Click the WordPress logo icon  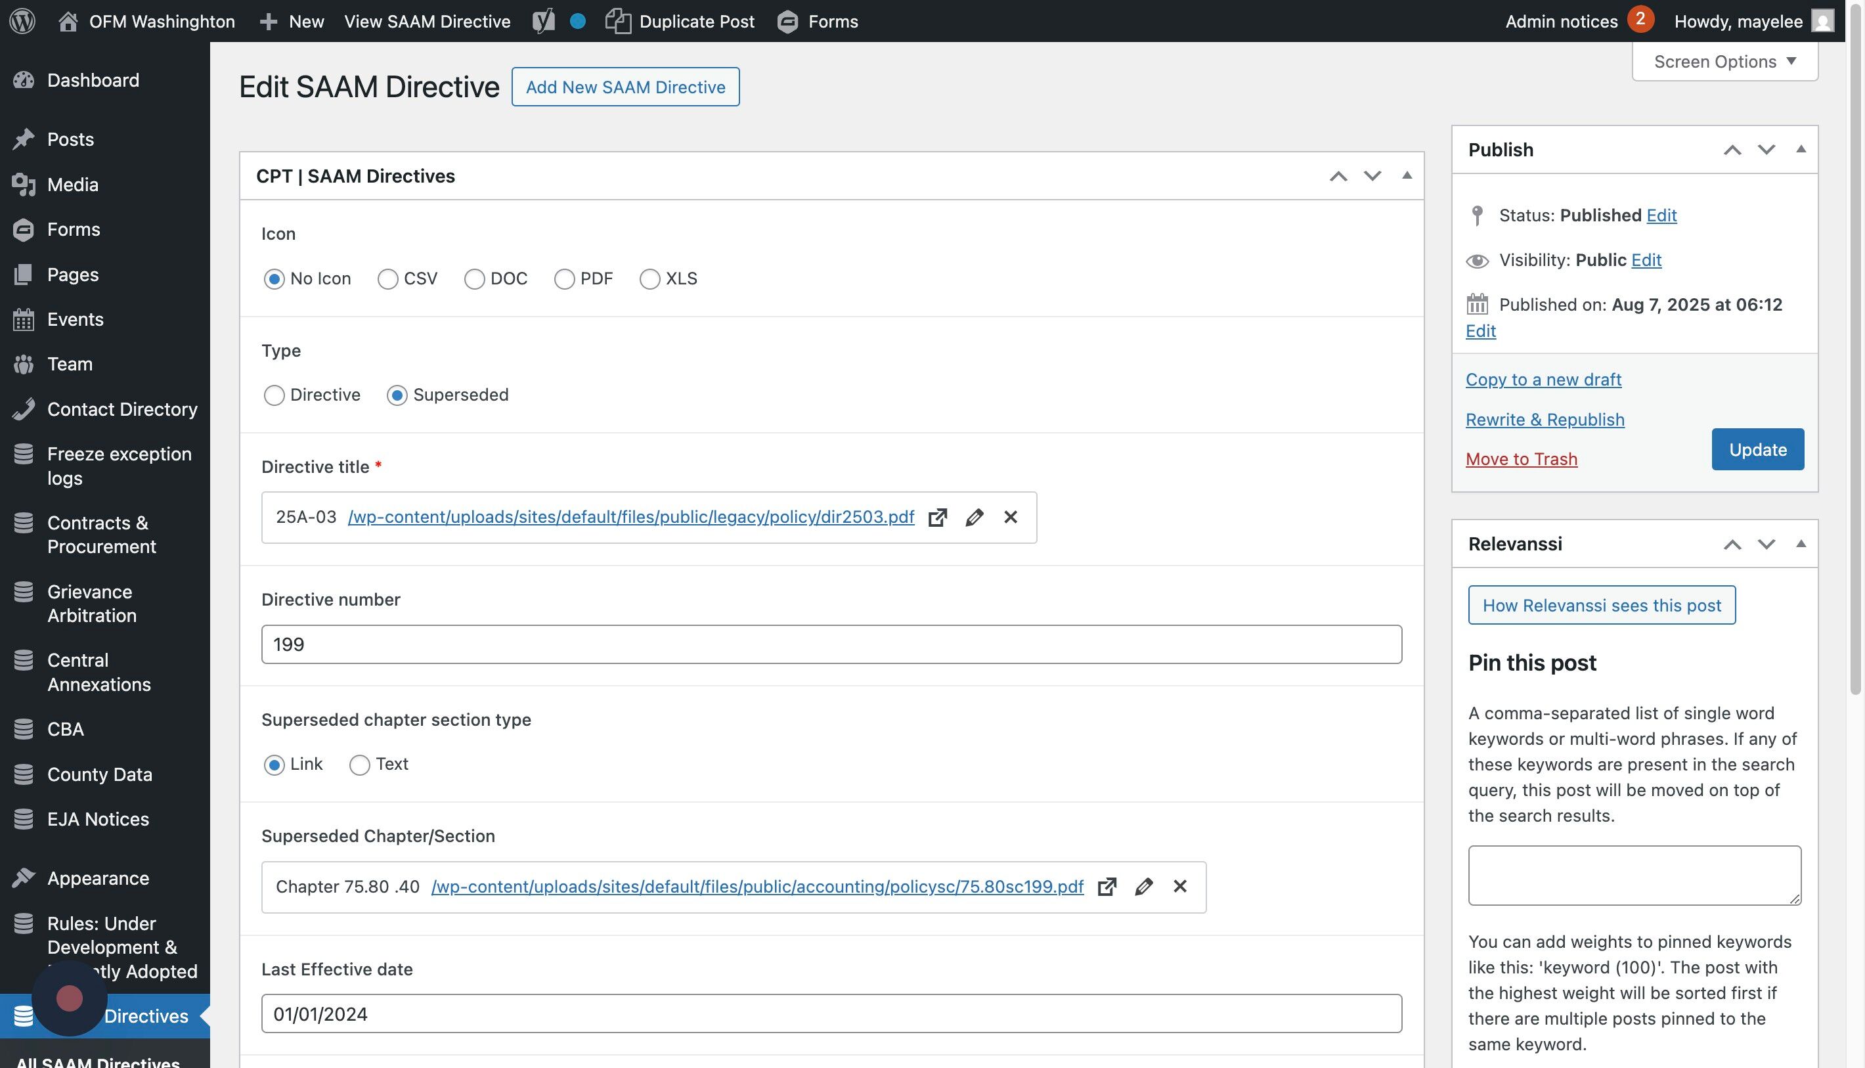click(22, 20)
